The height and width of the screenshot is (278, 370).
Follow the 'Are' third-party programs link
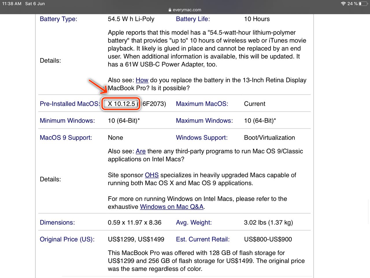(x=141, y=151)
